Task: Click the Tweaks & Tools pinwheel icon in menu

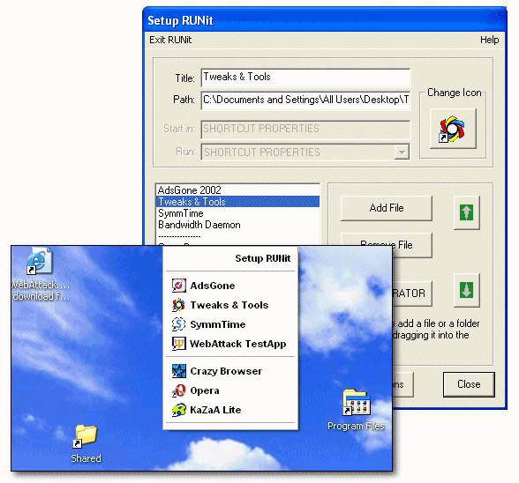Action: click(178, 305)
